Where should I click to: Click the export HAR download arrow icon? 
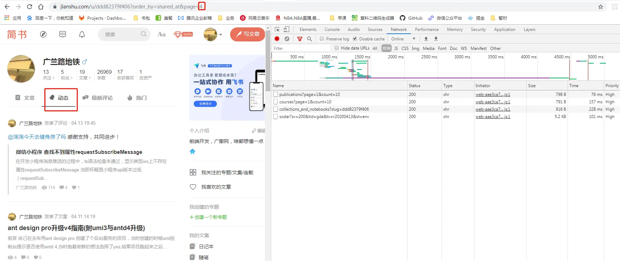pos(436,39)
